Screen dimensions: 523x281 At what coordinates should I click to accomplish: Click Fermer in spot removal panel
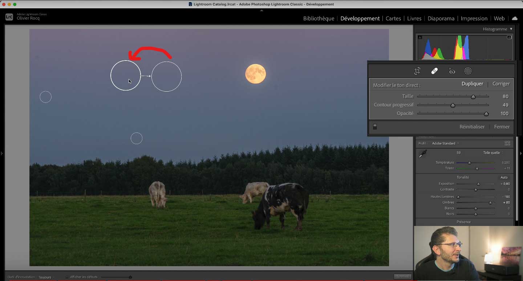502,127
